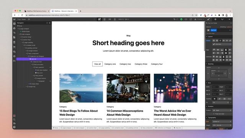Open selector field dropdown arrow
245x138 pixels.
click(230, 30)
